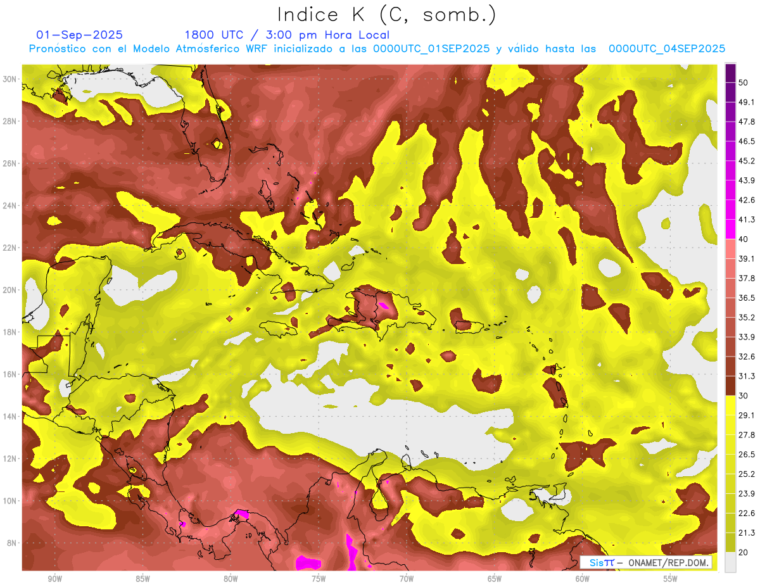760x587 pixels.
Task: Click the 16N latitude axis label
Action: [9, 374]
